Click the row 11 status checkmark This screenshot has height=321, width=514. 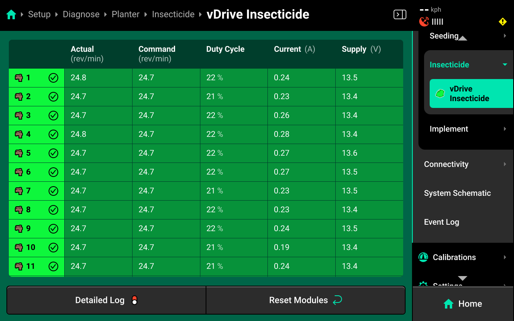coord(53,266)
